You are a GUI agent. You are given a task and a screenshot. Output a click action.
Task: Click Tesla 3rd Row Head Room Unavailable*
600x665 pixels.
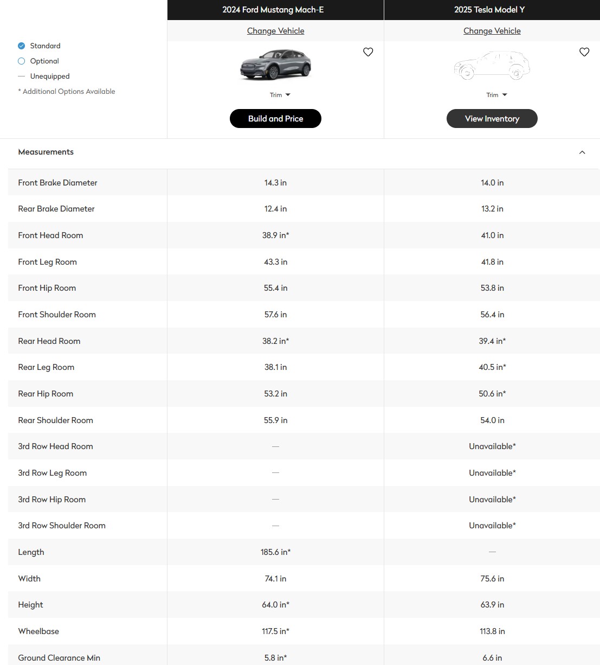point(492,446)
